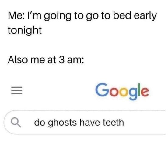168x152 pixels.
Task: Click the word 'ghosts' in search box
Action: coord(62,123)
